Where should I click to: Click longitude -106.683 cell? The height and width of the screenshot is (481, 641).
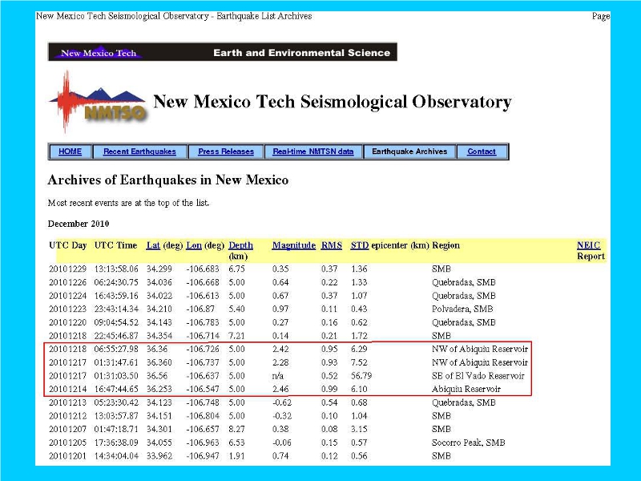click(x=203, y=269)
